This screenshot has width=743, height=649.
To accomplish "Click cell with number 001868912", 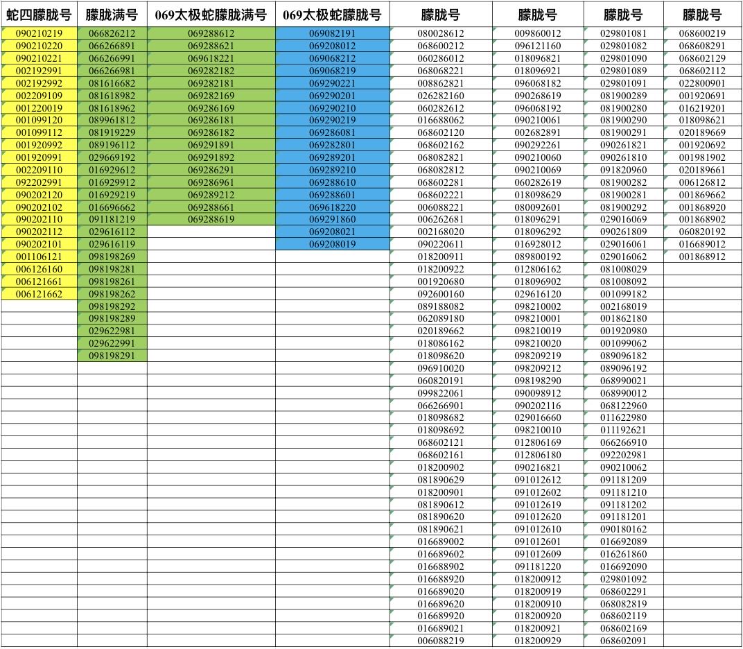I will pos(702,257).
